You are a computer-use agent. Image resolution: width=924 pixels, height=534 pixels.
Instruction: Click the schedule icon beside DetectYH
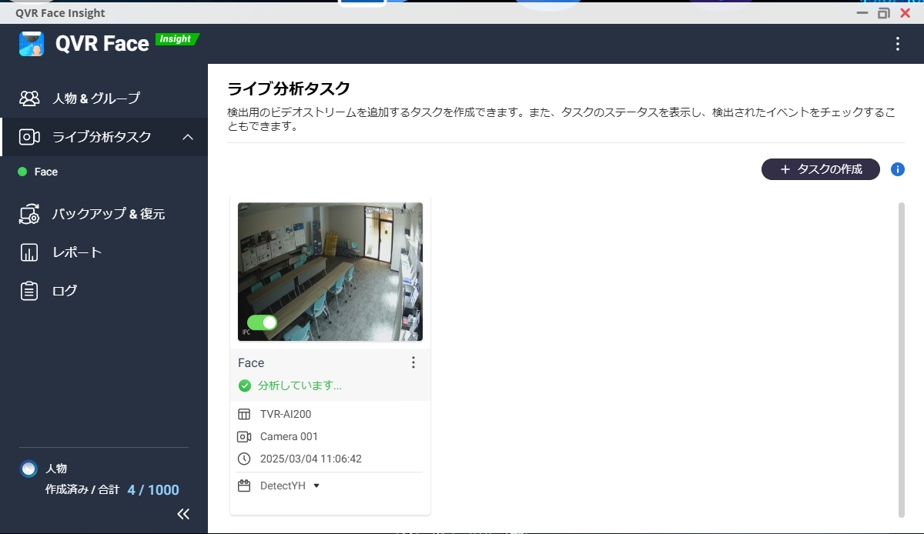[244, 486]
